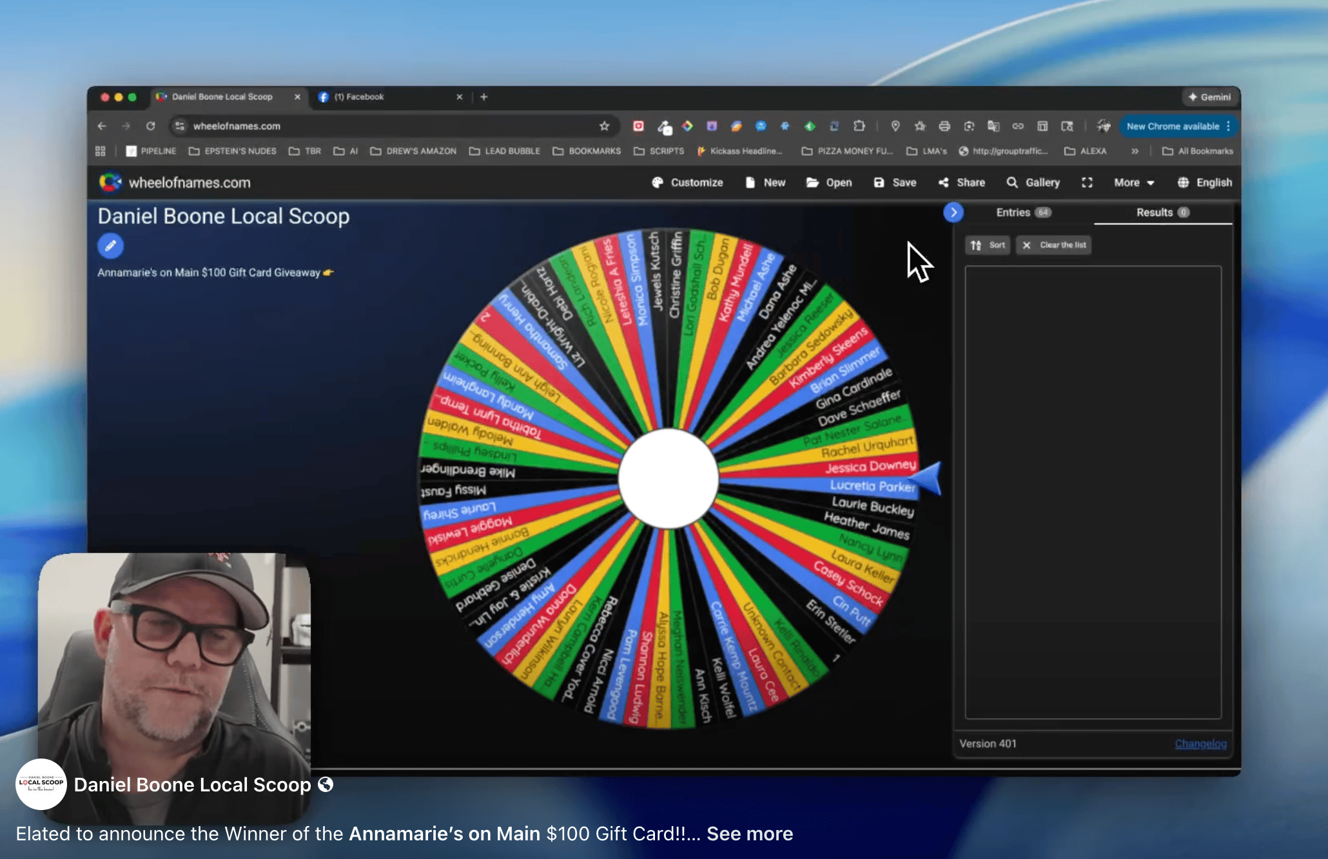Click the Gemini sparkle button

coord(1209,97)
